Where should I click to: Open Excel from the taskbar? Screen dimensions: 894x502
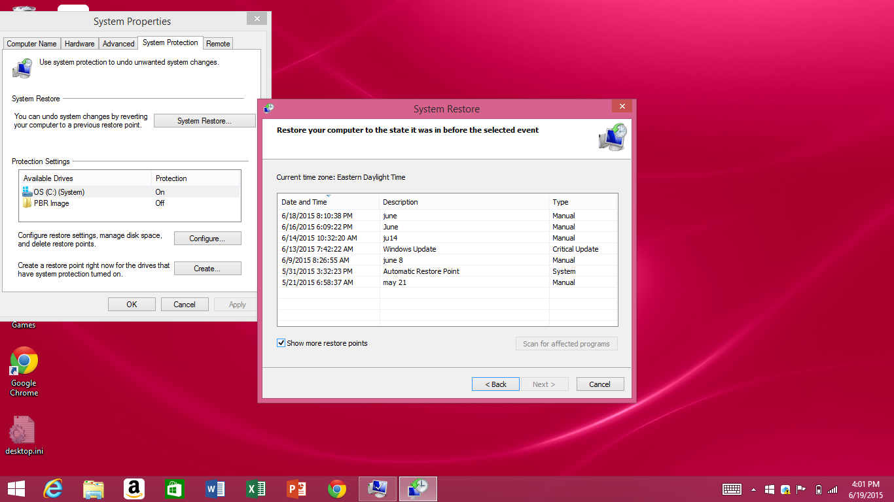coord(256,488)
